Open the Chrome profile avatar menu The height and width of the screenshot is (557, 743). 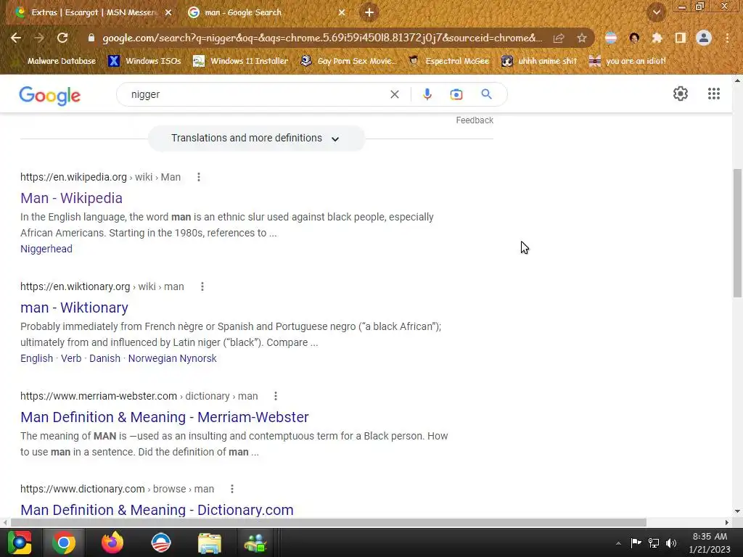[x=704, y=38]
